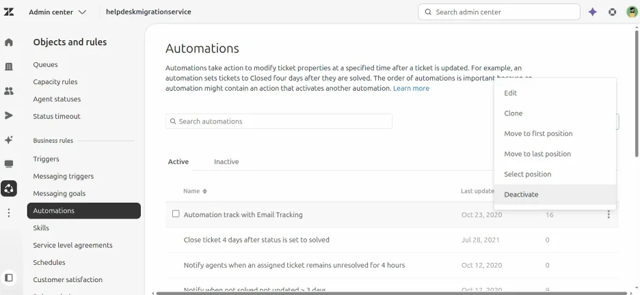The height and width of the screenshot is (295, 640).
Task: Open Capacity rules in the sidebar
Action: coord(55,82)
